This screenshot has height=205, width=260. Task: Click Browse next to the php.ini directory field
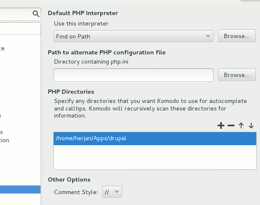click(x=237, y=75)
